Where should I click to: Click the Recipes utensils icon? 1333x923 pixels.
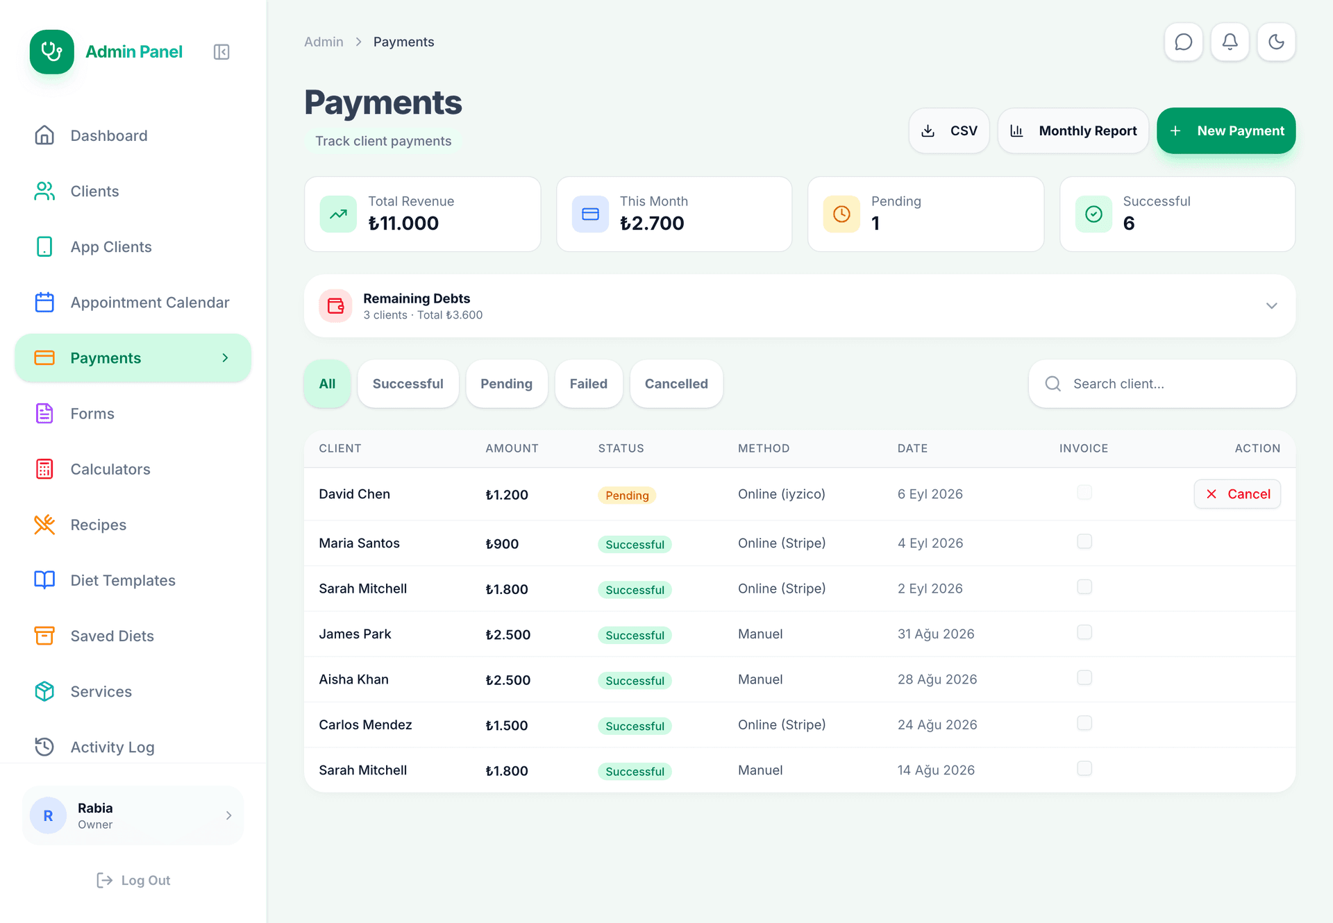click(x=44, y=524)
